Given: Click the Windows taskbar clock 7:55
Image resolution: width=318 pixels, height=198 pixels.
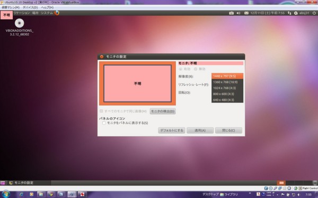Looking at the screenshot, I should click(x=308, y=194).
